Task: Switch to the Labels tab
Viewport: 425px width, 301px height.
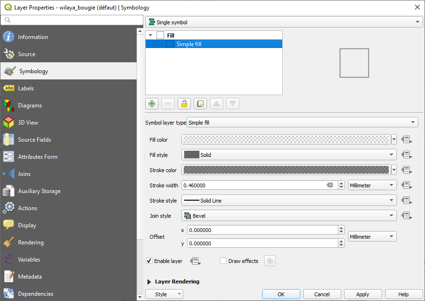Action: pyautogui.click(x=26, y=88)
